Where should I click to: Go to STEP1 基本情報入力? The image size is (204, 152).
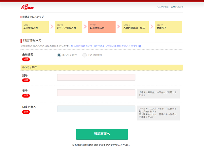coord(35,27)
